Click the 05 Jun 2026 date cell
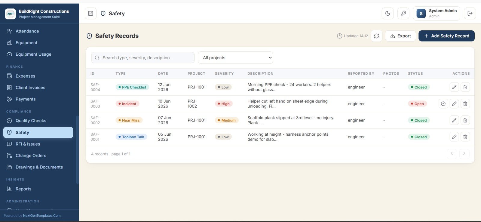The width and height of the screenshot is (481, 222). (x=165, y=137)
